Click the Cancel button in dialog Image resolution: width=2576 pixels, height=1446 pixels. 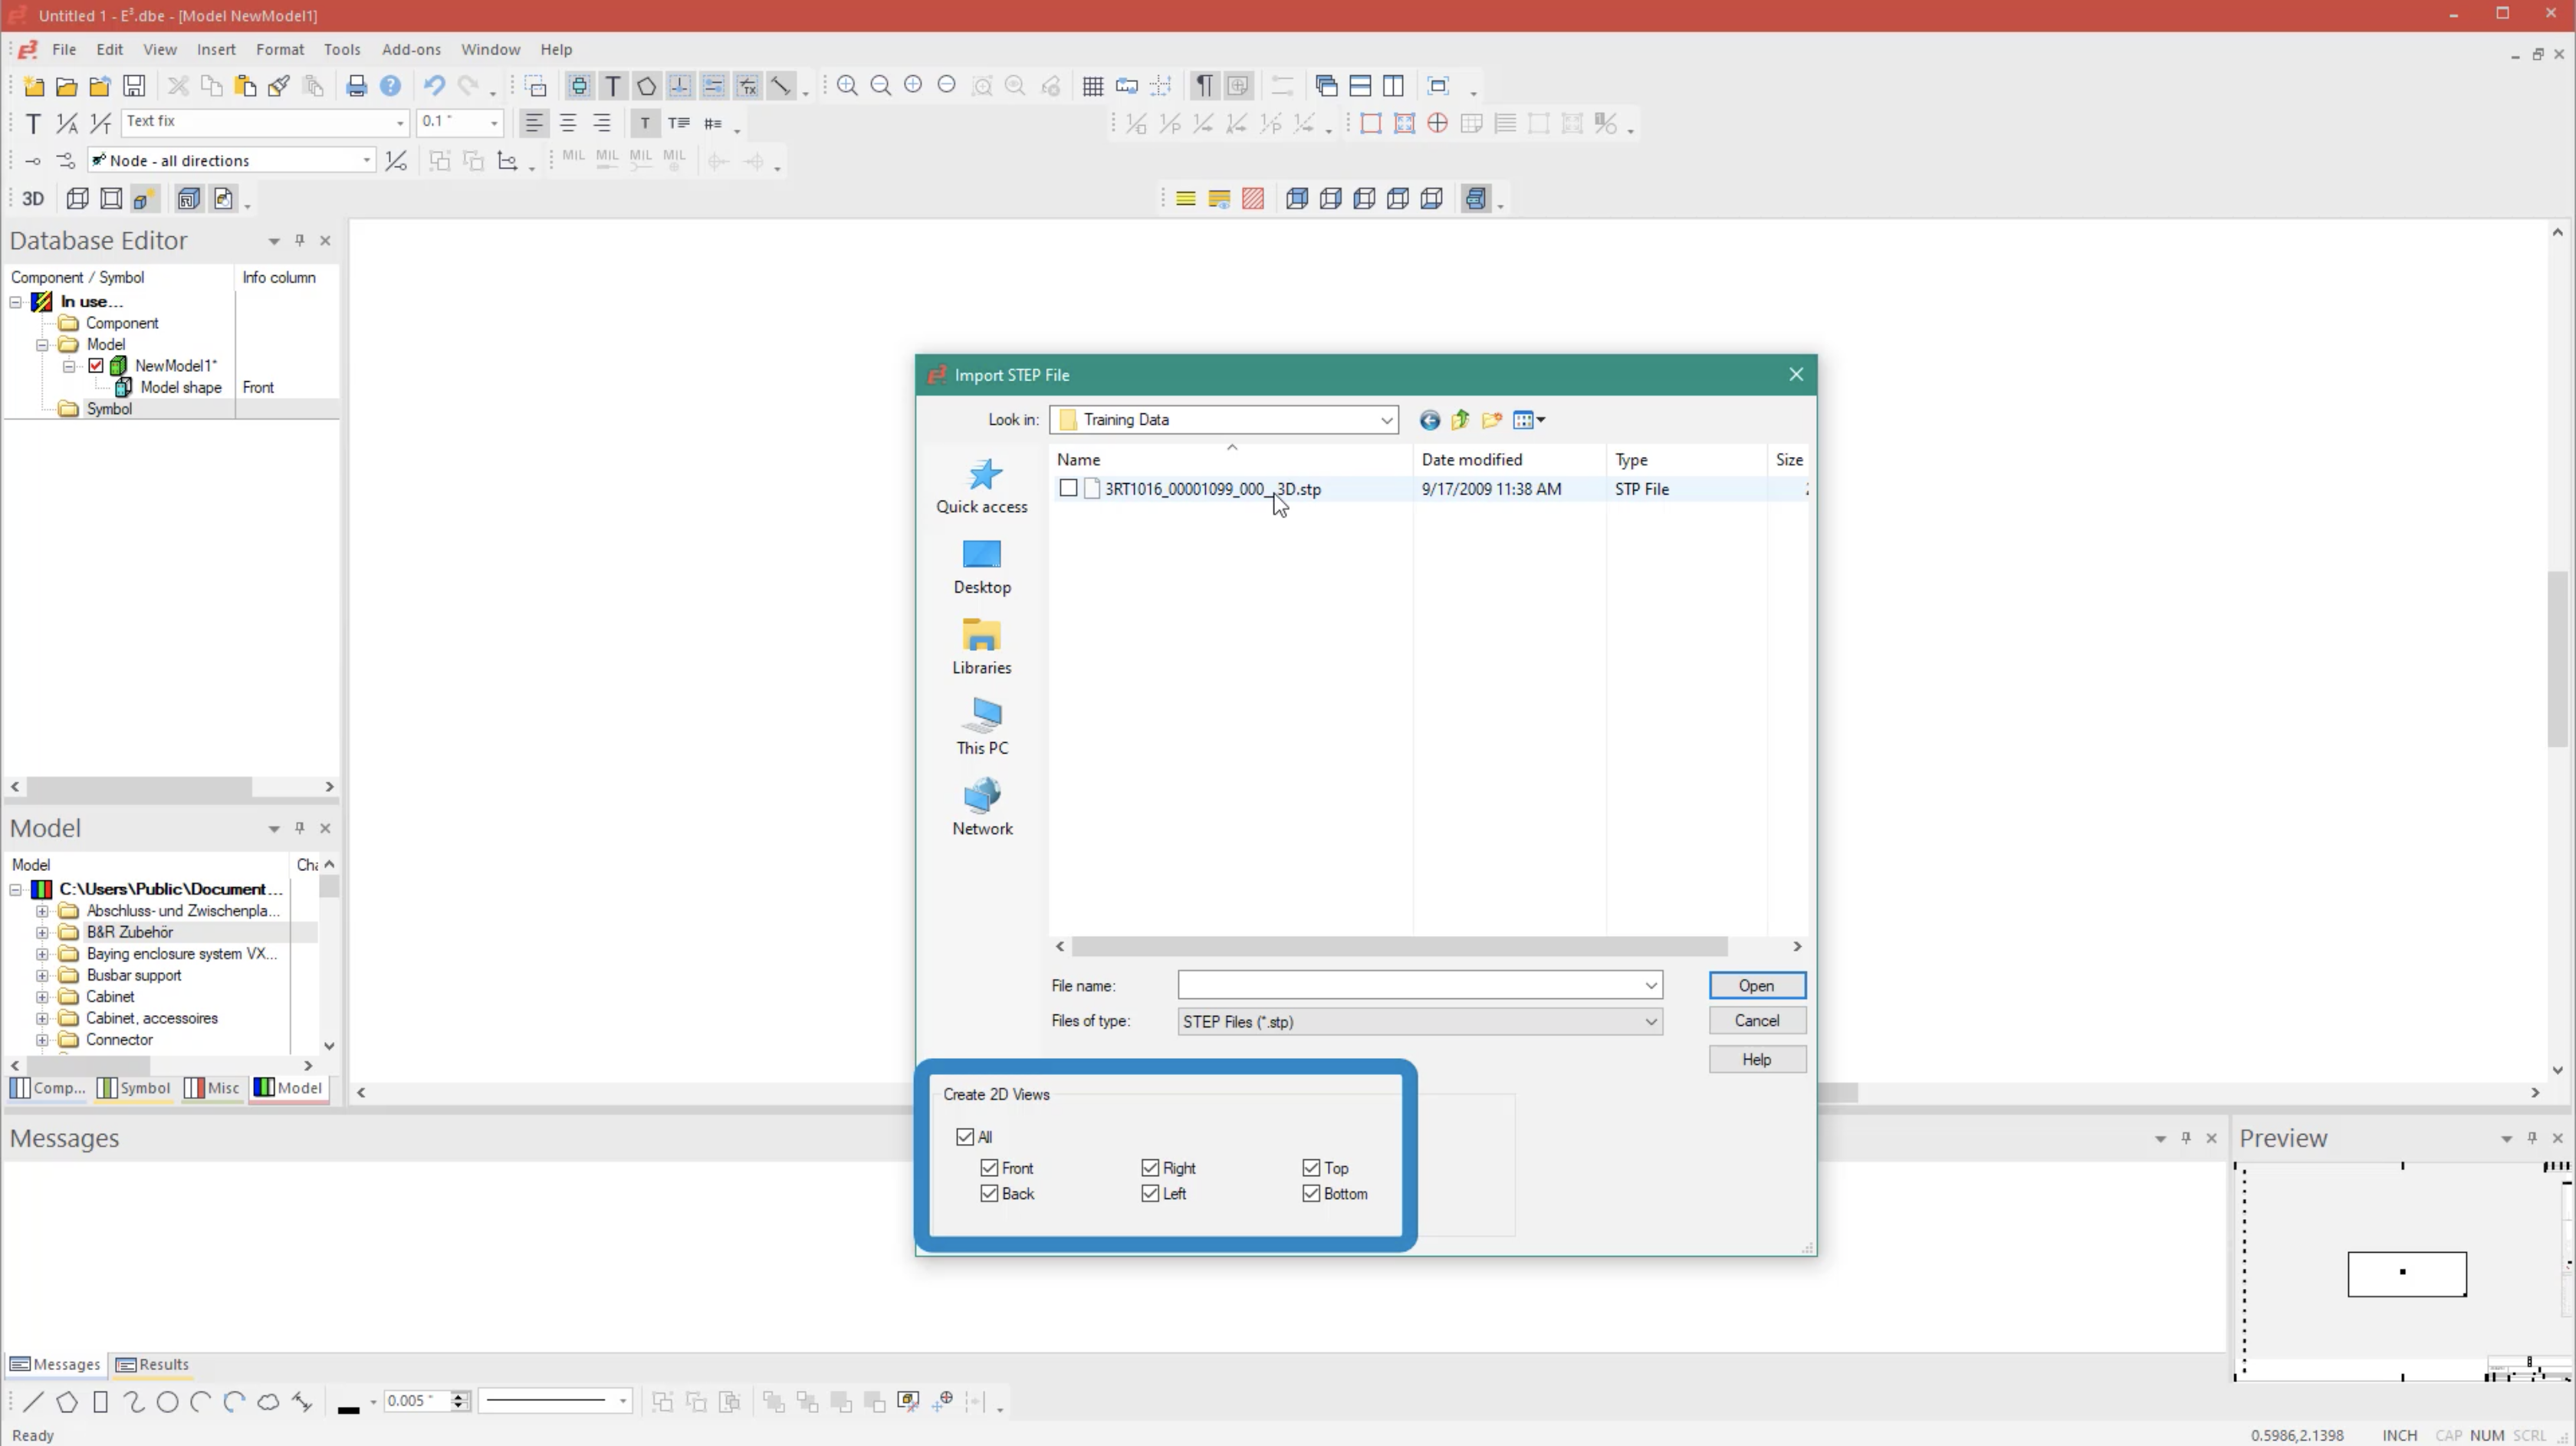(1757, 1021)
